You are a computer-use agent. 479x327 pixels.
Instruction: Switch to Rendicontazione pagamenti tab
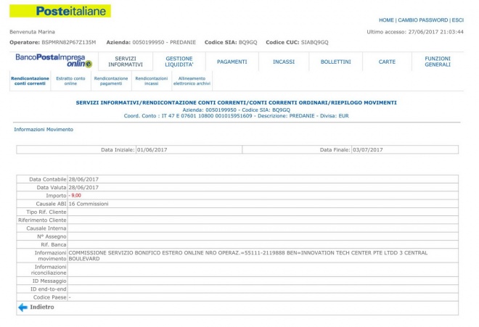click(111, 80)
